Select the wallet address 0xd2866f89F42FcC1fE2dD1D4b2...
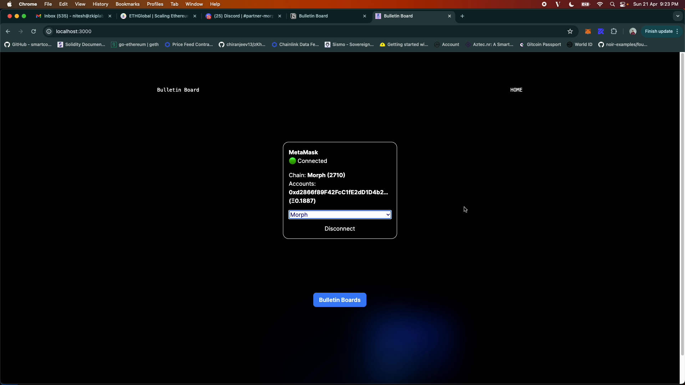 point(338,192)
